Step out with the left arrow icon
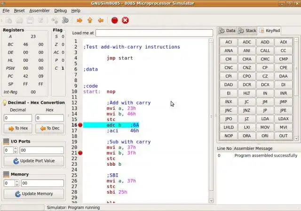 click(x=101, y=20)
